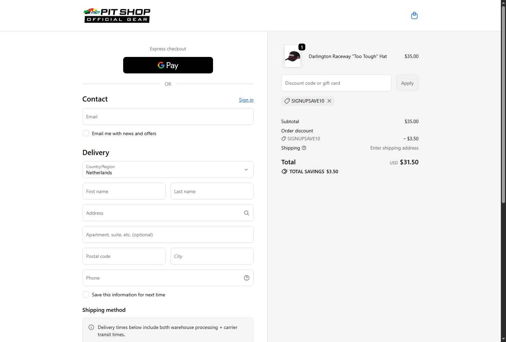Click the delivery times info icon
This screenshot has width=506, height=342.
(x=91, y=327)
